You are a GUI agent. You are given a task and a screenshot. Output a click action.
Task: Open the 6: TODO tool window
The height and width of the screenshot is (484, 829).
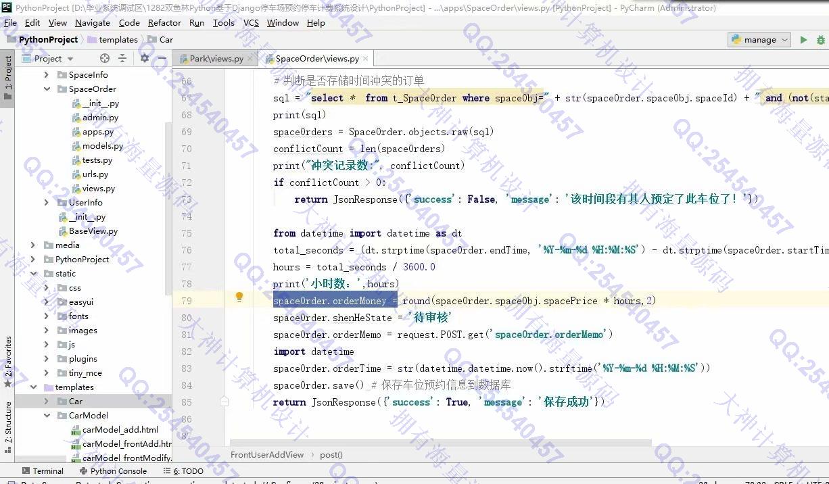click(x=183, y=470)
